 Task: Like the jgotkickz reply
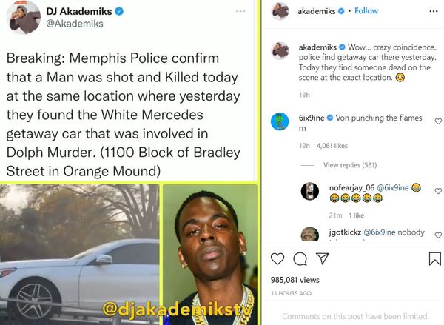tap(438, 235)
